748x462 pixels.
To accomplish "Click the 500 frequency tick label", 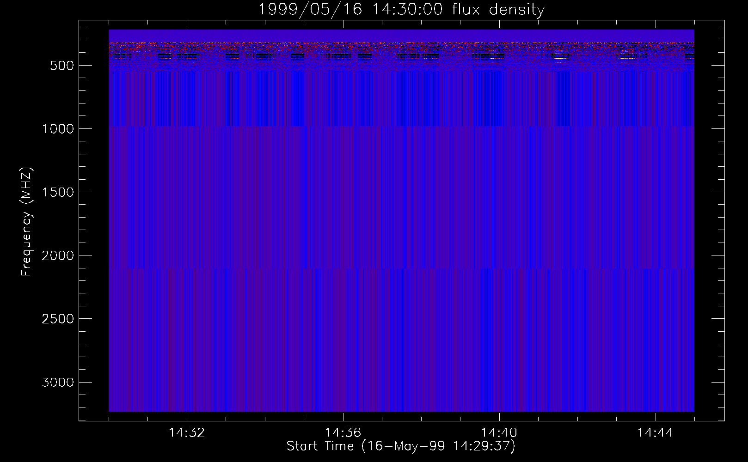I will point(62,66).
